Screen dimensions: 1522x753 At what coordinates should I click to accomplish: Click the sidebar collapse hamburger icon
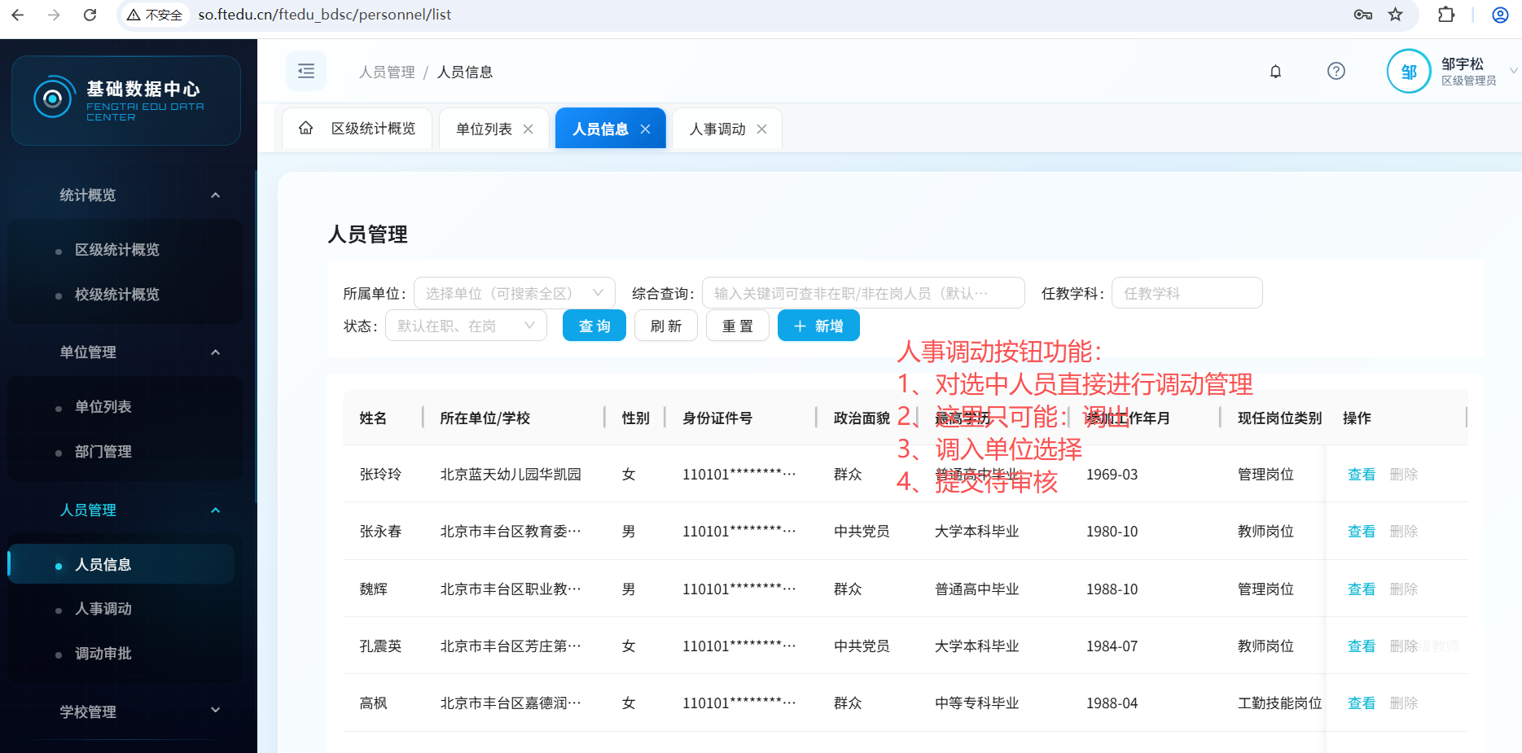(306, 72)
